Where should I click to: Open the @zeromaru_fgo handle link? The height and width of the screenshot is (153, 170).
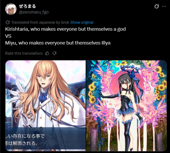(34, 12)
